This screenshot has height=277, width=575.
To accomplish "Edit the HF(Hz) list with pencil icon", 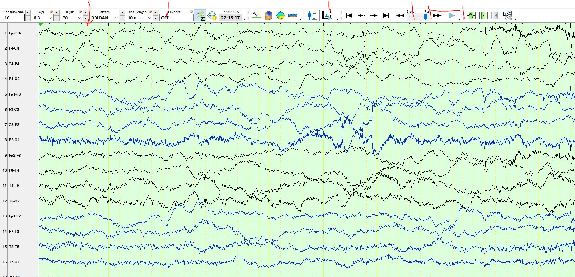I will [80, 12].
